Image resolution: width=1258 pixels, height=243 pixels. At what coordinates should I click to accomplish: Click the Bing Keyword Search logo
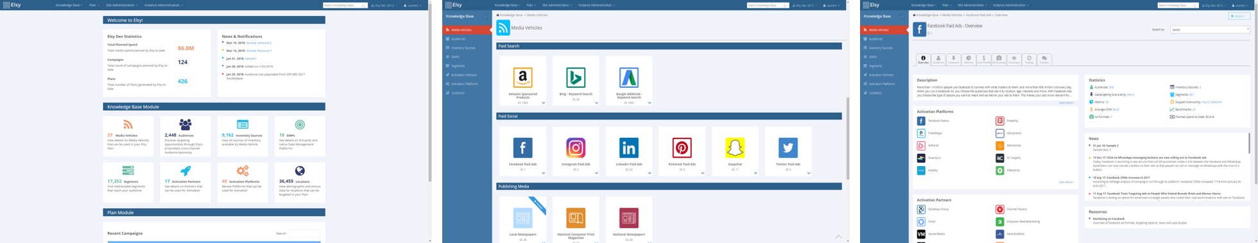[x=576, y=78]
